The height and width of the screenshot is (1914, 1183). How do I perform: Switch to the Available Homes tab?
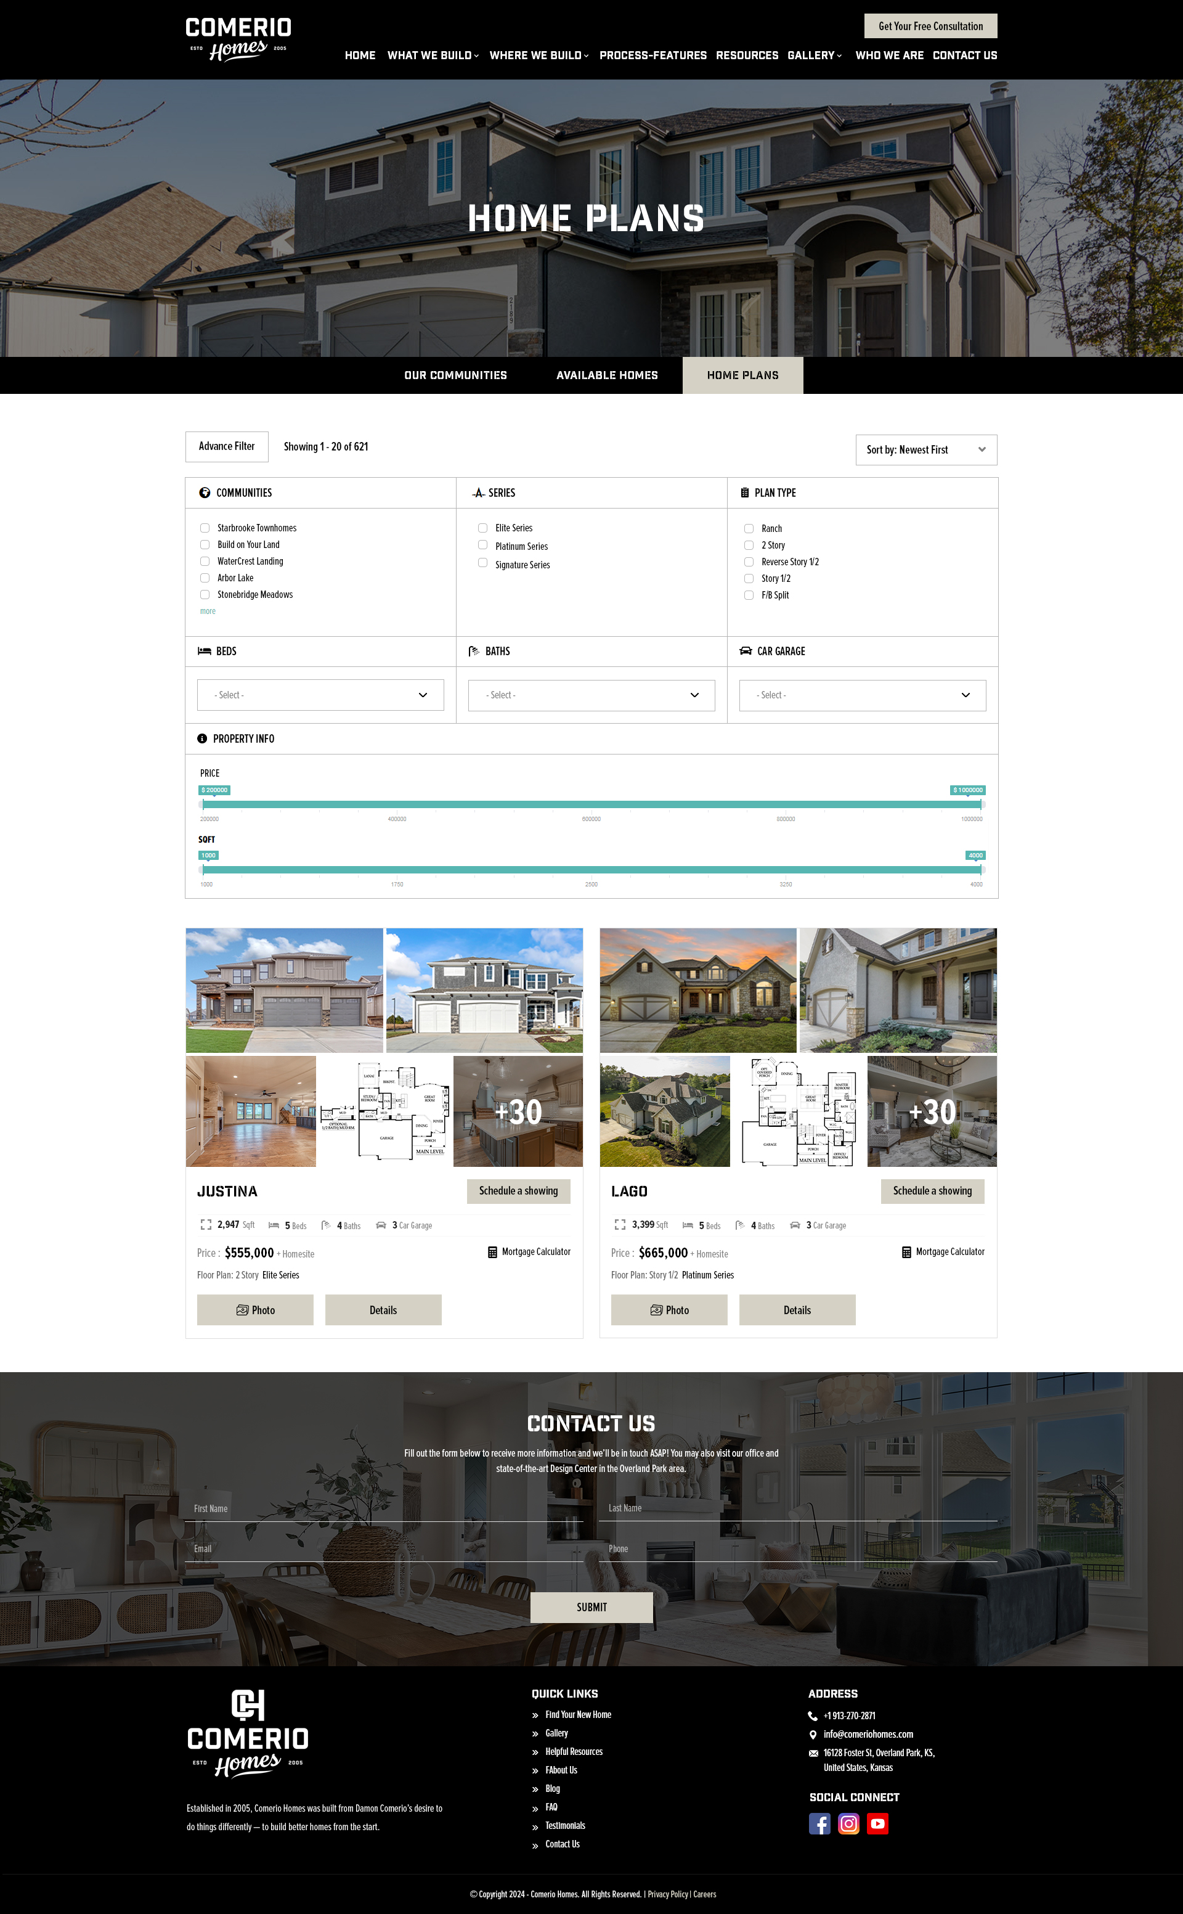click(606, 375)
